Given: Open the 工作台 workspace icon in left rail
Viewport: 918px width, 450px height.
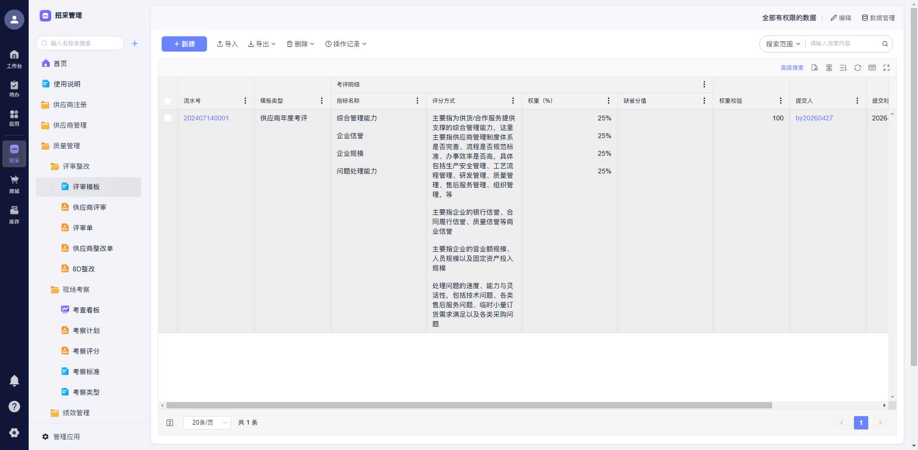Looking at the screenshot, I should pos(14,58).
